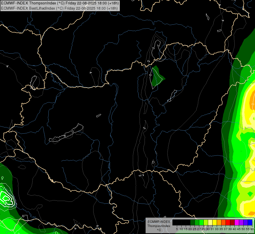This screenshot has width=255, height=234.
Task: Click the legend tick value '15'
Action: pos(186,229)
